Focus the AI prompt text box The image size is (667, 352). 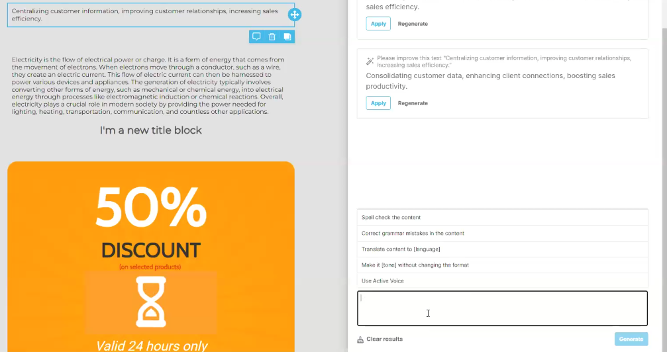[502, 308]
